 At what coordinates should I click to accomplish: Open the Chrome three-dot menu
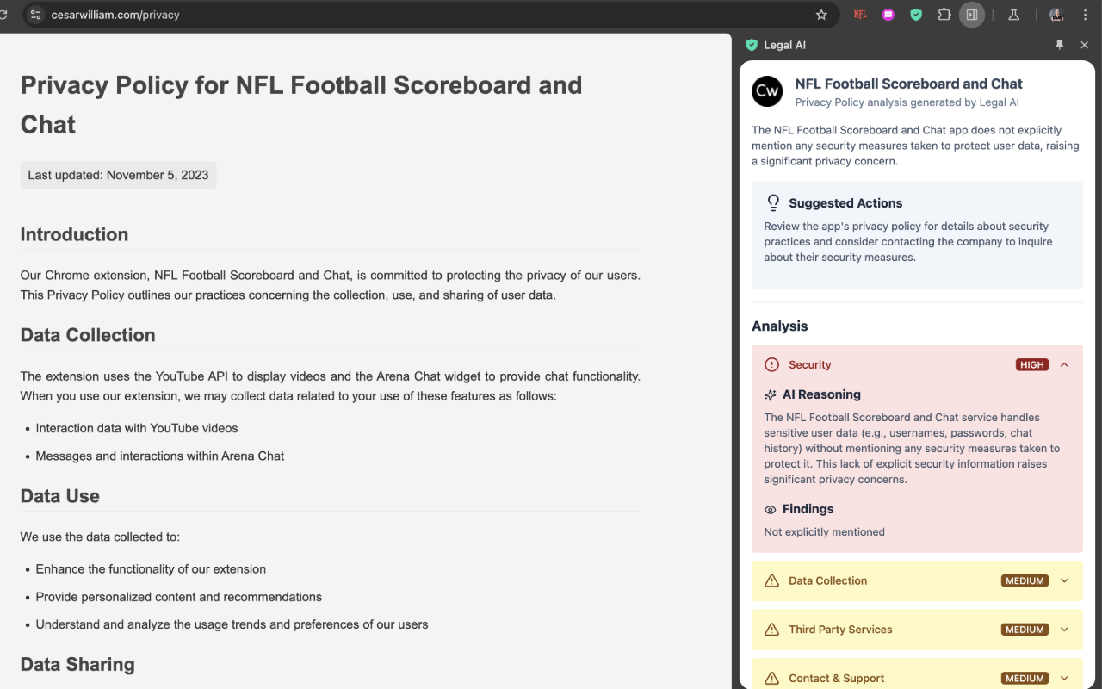[1085, 15]
